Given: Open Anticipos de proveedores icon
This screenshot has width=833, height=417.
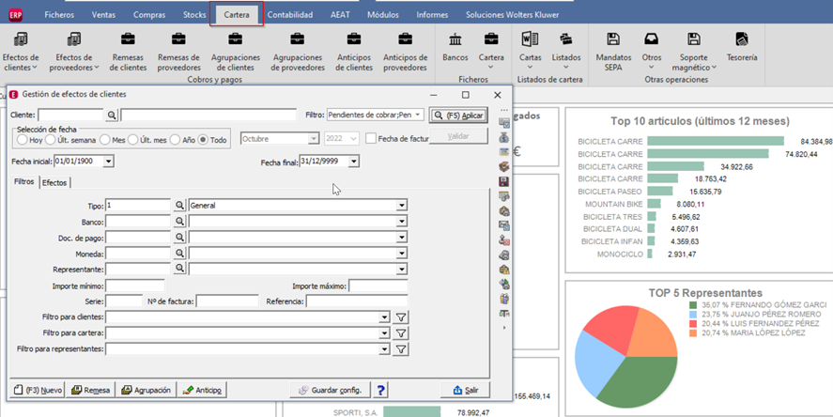Looking at the screenshot, I should point(405,39).
